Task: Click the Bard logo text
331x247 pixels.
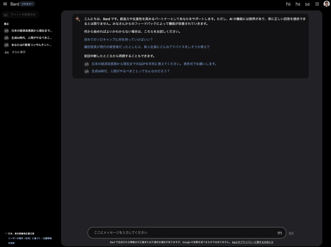Action: [14, 4]
